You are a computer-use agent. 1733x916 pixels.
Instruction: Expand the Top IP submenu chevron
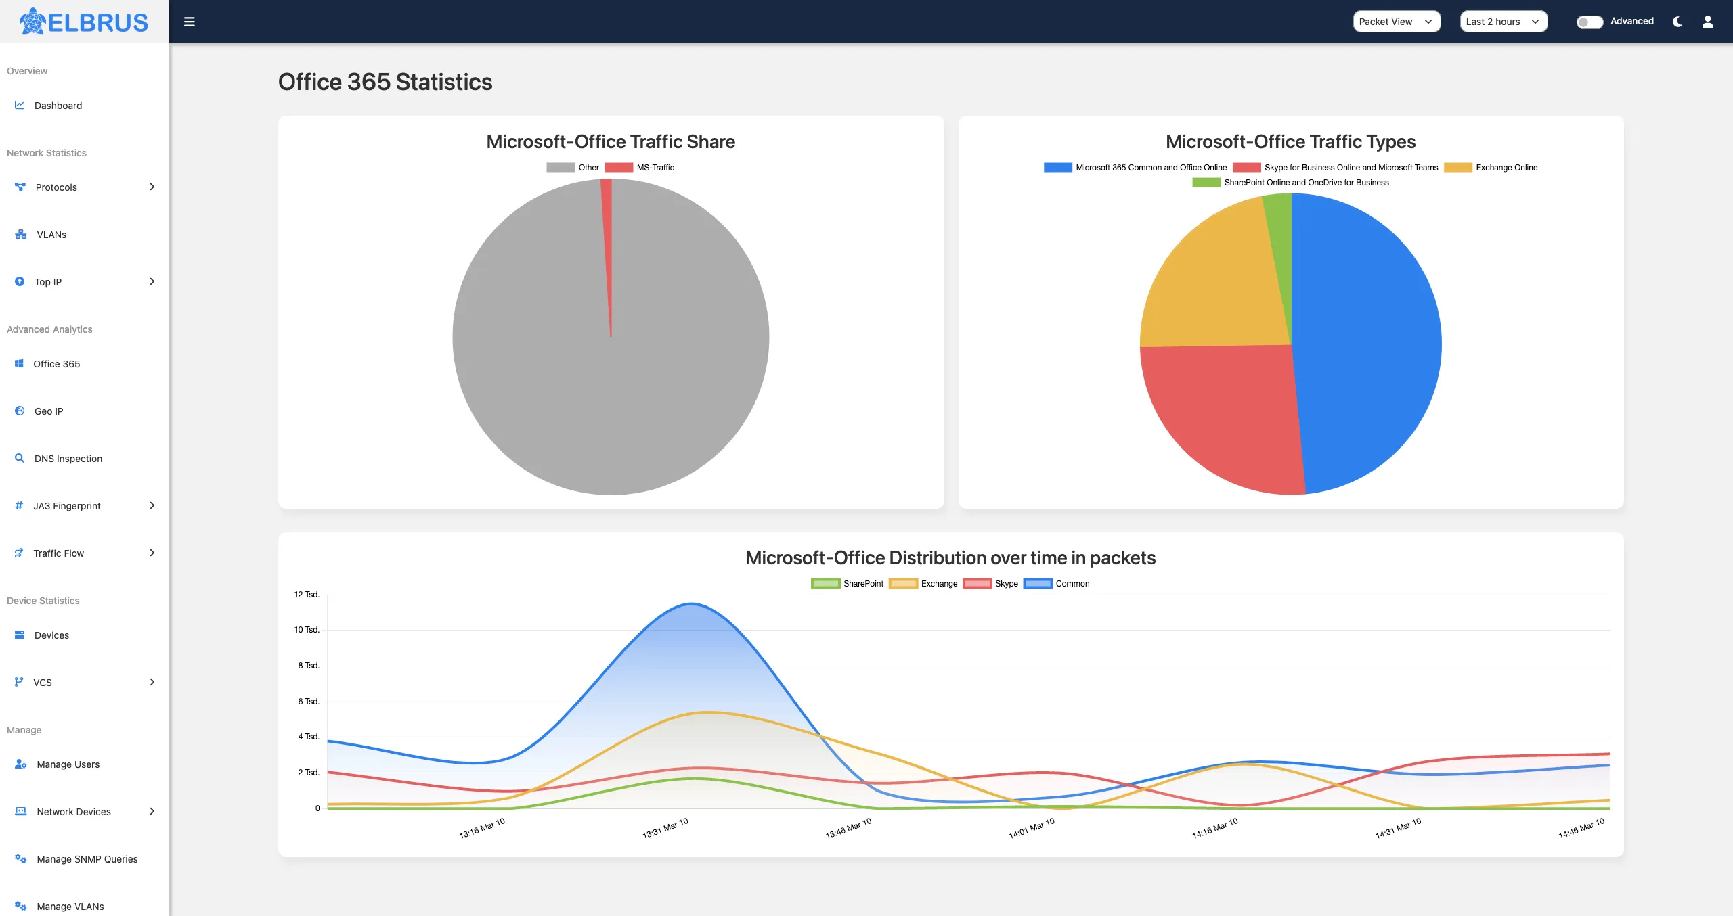152,281
